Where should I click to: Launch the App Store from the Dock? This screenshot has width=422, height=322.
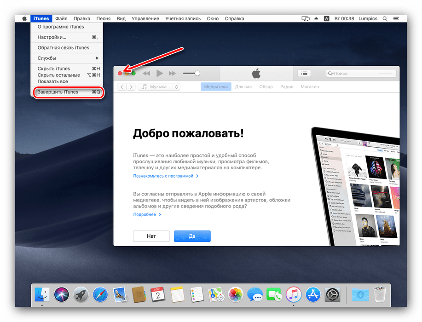tap(312, 294)
